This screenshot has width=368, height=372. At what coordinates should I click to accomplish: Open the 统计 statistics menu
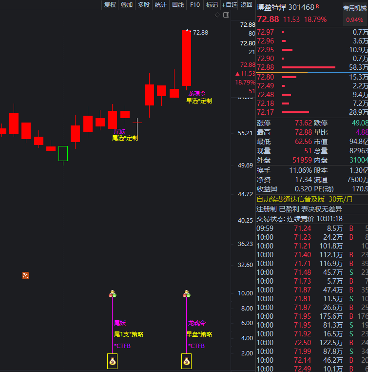coord(160,5)
